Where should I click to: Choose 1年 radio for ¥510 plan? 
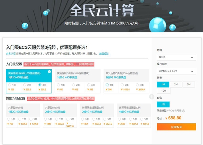tap(59, 85)
